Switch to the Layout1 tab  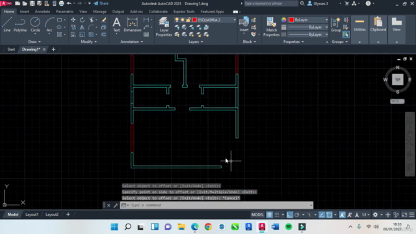[32, 214]
